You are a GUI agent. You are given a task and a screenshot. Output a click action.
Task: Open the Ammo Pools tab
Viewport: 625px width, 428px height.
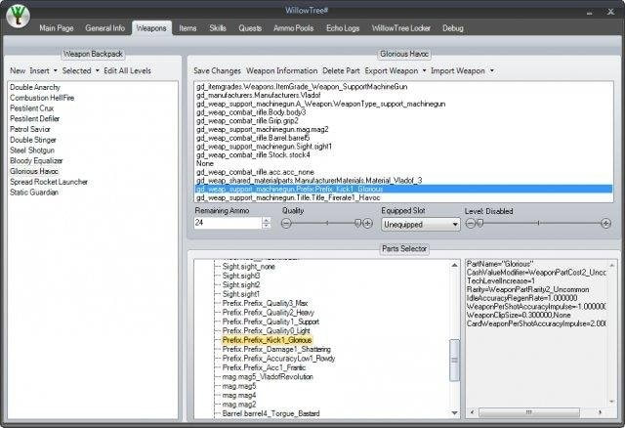(x=293, y=28)
